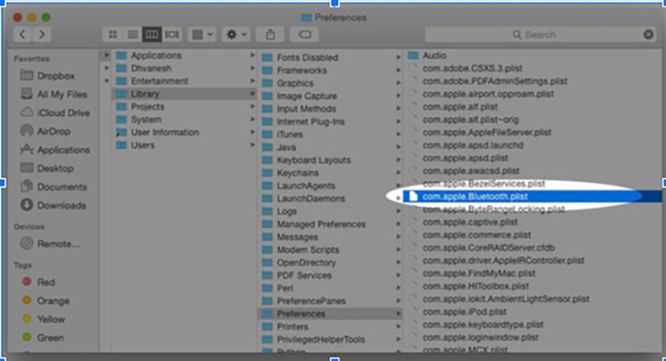The image size is (666, 361).
Task: Switch to Cover Flow view
Action: (x=171, y=34)
